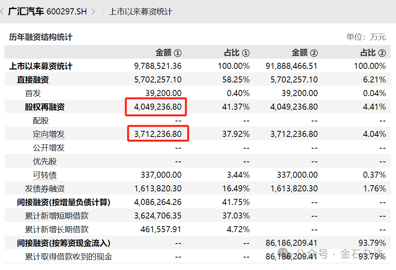
Task: Select the 历年融资结构统计 section heading
Action: coord(41,37)
